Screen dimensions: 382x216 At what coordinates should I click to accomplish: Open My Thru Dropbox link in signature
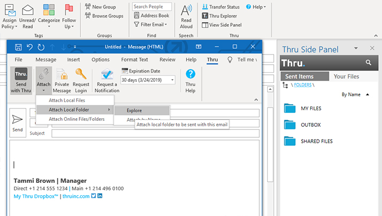[36, 196]
